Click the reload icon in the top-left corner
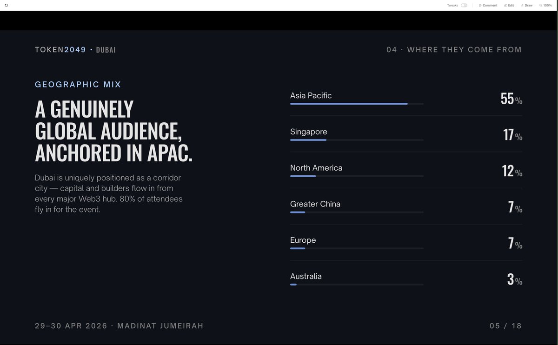 pyautogui.click(x=6, y=5)
